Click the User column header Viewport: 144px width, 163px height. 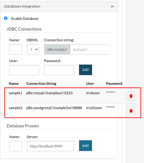point(90,84)
